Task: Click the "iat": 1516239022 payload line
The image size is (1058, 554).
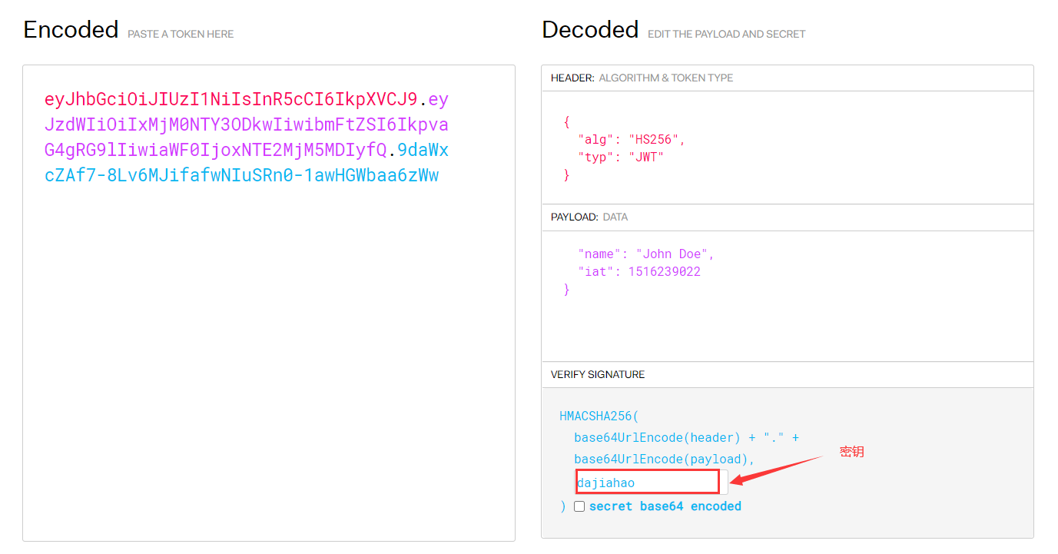Action: click(x=639, y=271)
